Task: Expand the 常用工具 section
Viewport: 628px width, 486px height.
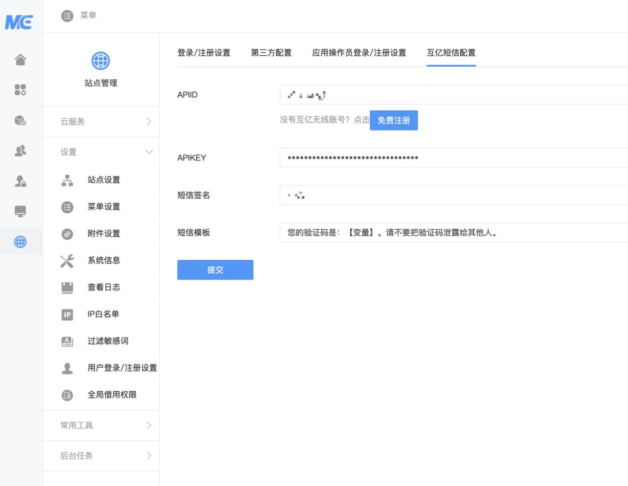Action: [x=101, y=425]
